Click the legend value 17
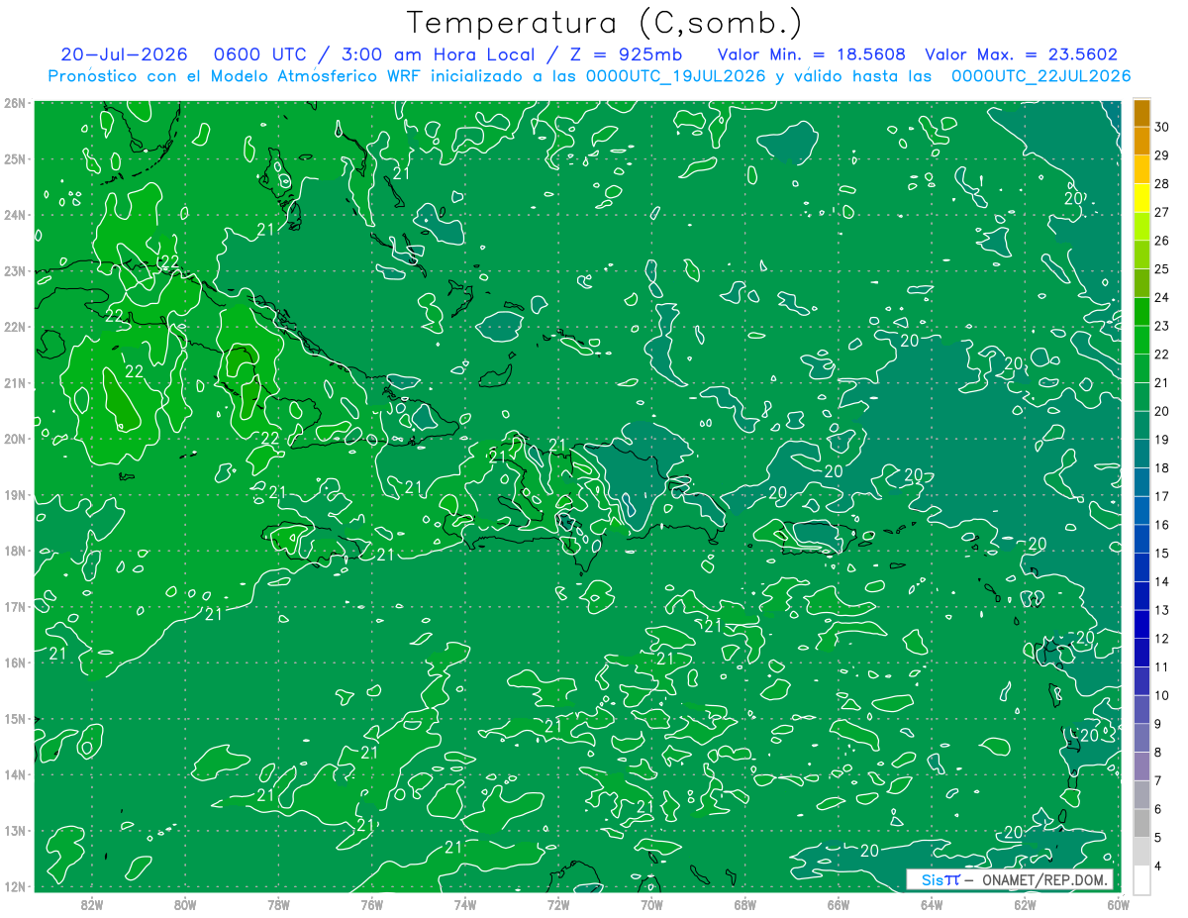 [1162, 496]
